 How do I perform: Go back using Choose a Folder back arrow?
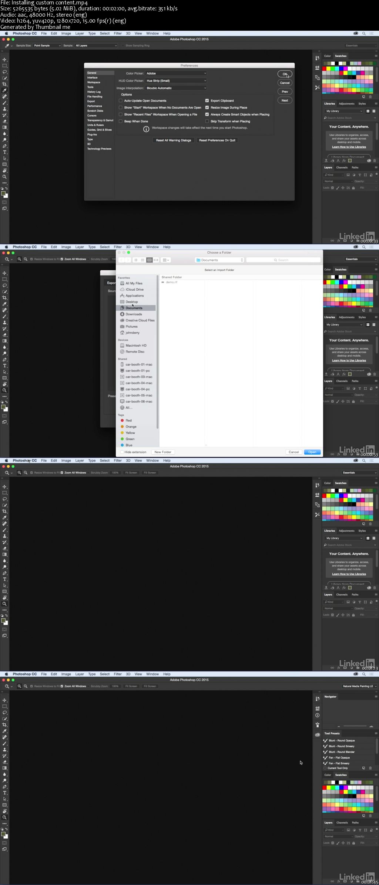(121, 260)
